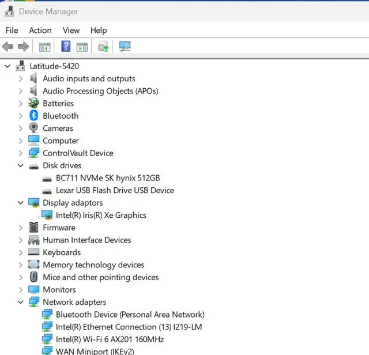Click the drive icon beside Disk drives
This screenshot has width=369, height=355.
pos(33,167)
